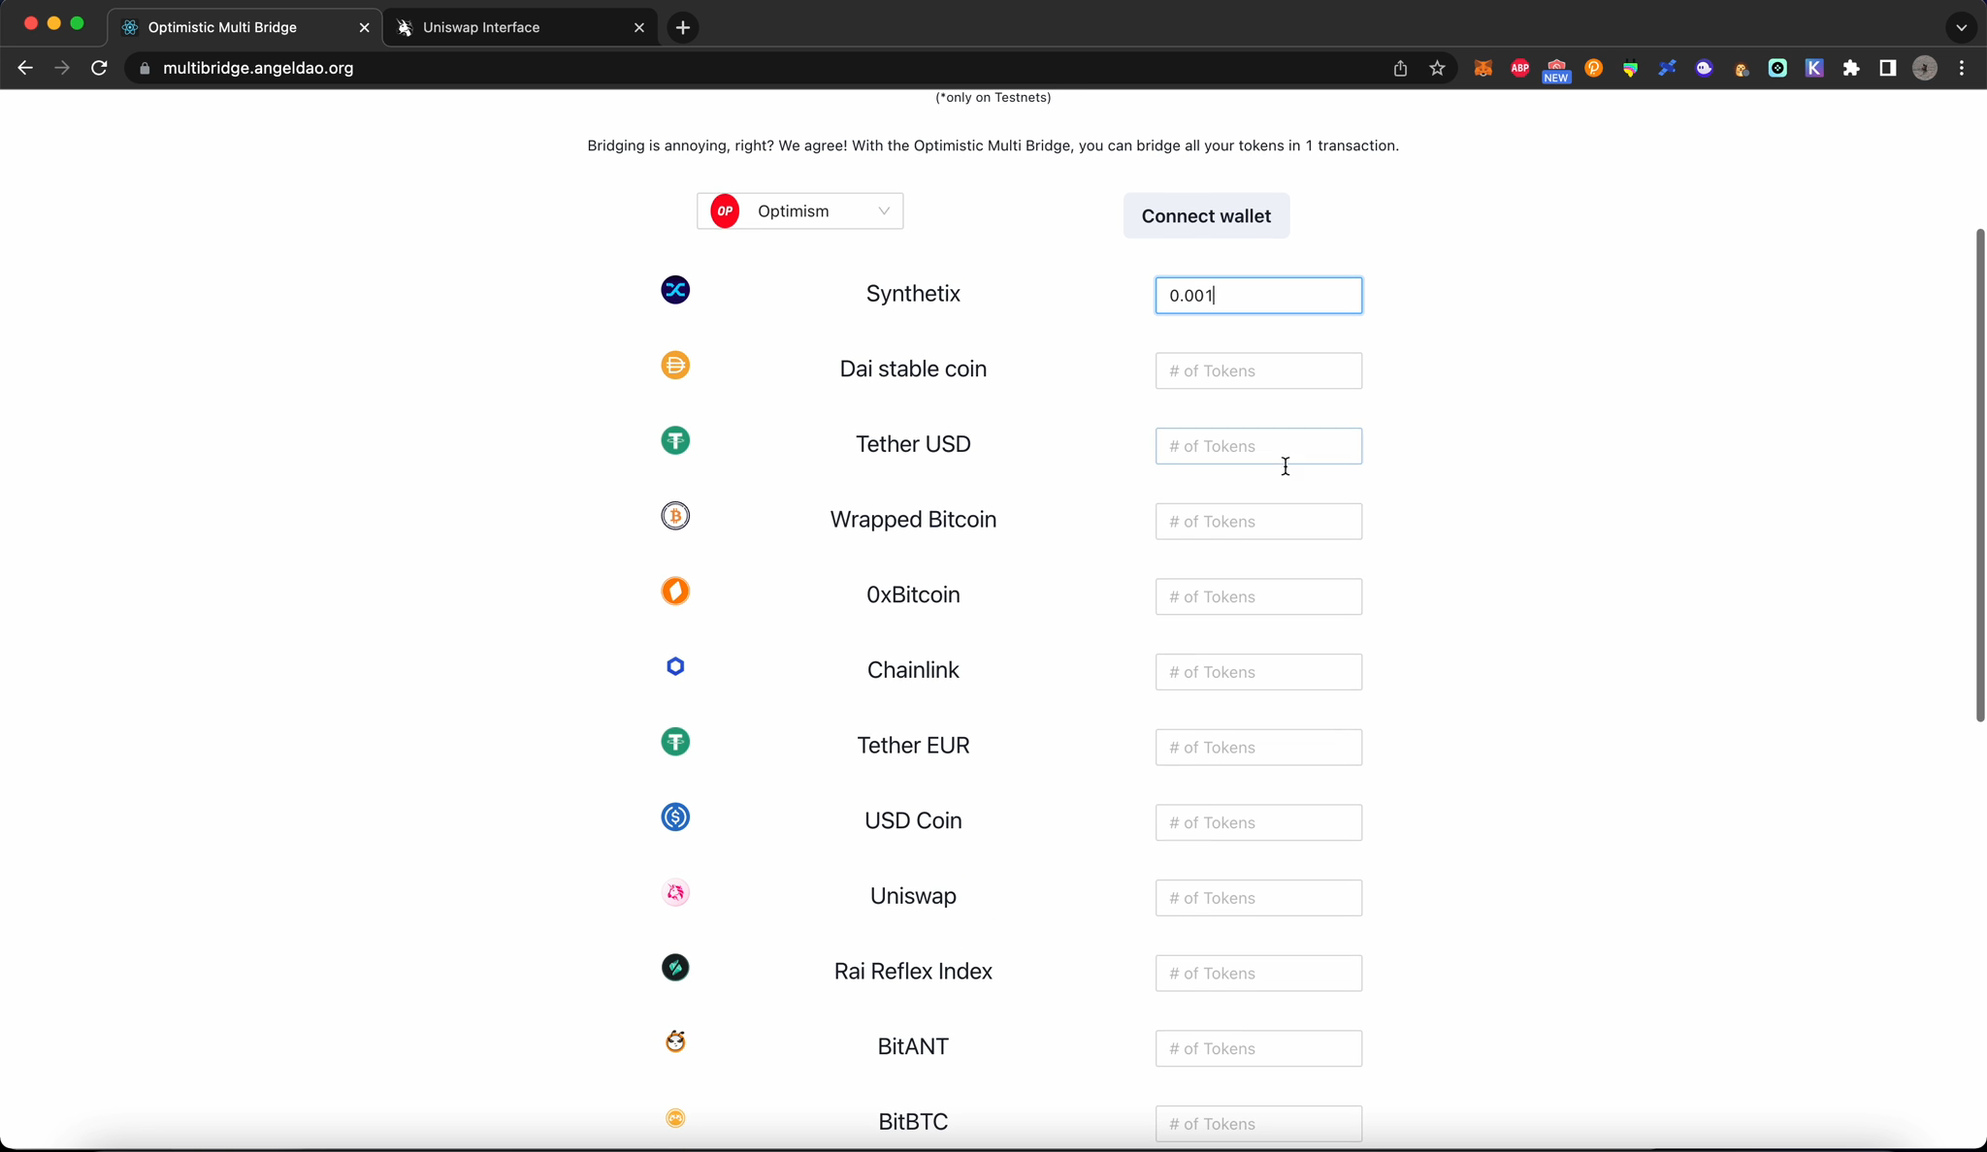Click the Wrapped Bitcoin label
The height and width of the screenshot is (1152, 1987).
tap(913, 520)
